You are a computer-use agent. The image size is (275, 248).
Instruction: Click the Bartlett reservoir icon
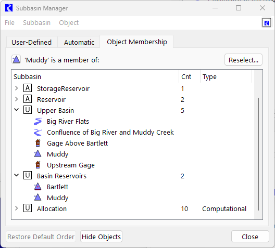(37, 187)
